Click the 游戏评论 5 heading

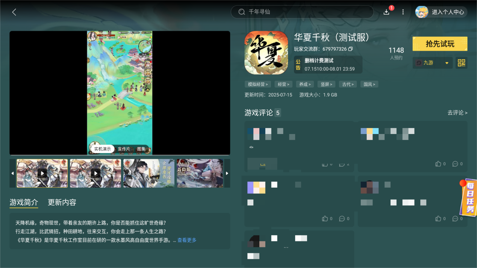tap(262, 113)
